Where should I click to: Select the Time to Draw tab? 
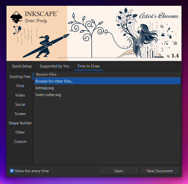[x=88, y=66]
